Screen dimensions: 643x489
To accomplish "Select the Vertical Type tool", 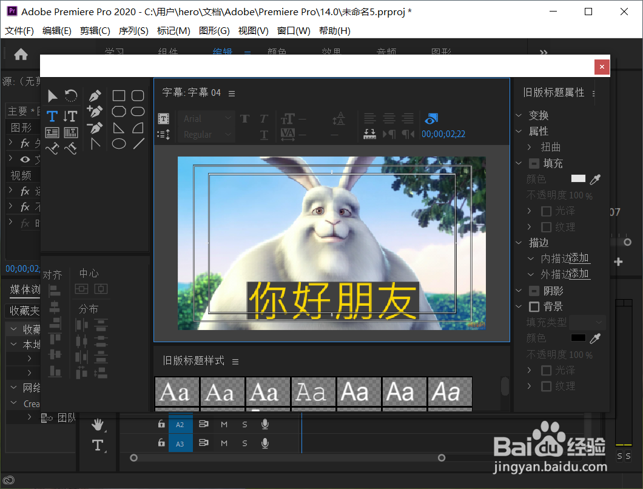I will click(x=70, y=116).
